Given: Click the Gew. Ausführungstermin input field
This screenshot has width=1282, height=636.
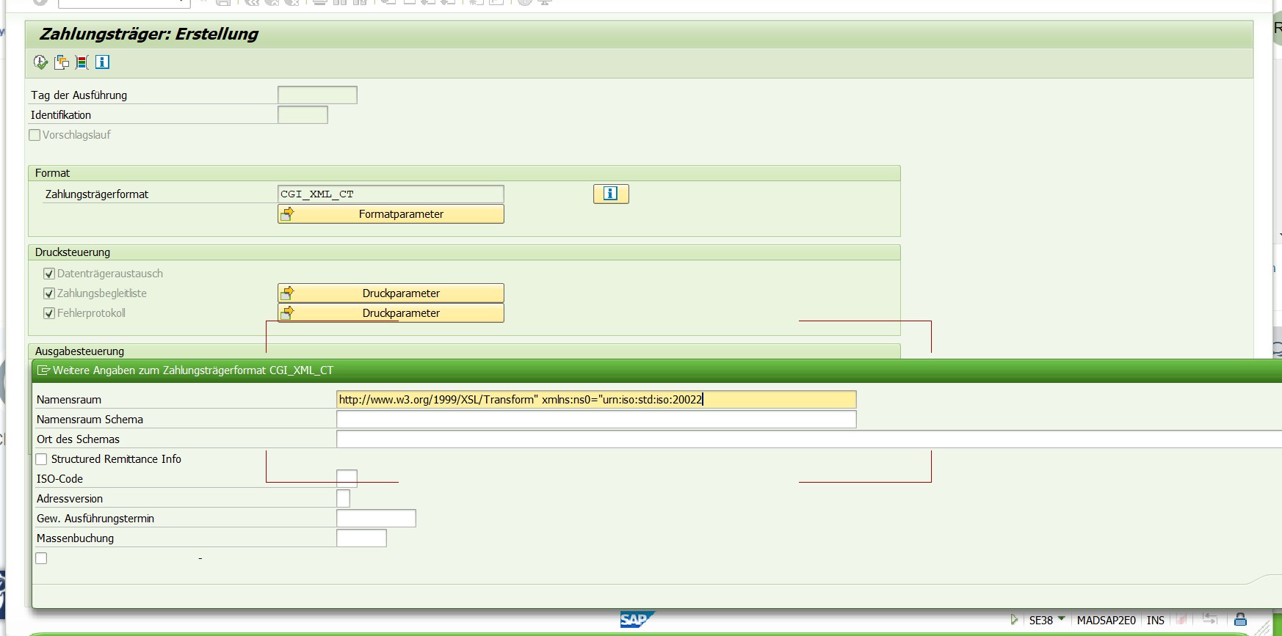Looking at the screenshot, I should click(376, 519).
